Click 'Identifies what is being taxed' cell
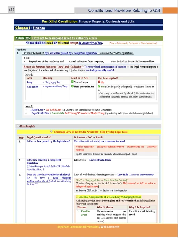Screen dimensions: 178x238 tap(142, 213)
